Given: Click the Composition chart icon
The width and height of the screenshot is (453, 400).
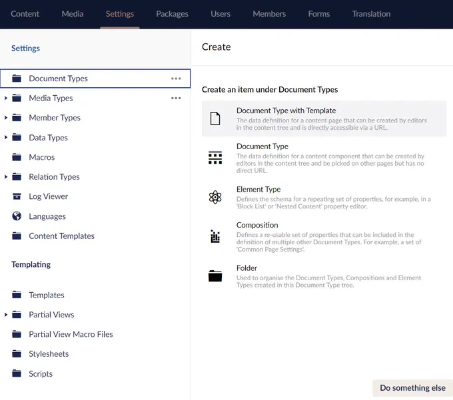Looking at the screenshot, I should tap(215, 236).
